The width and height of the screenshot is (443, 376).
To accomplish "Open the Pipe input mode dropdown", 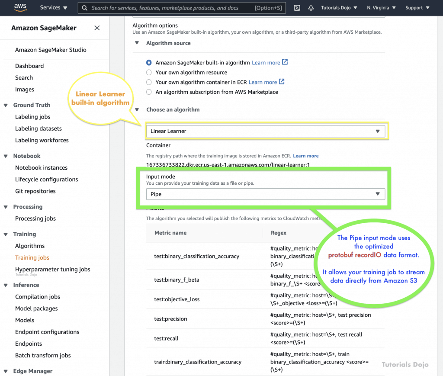I will pyautogui.click(x=266, y=194).
